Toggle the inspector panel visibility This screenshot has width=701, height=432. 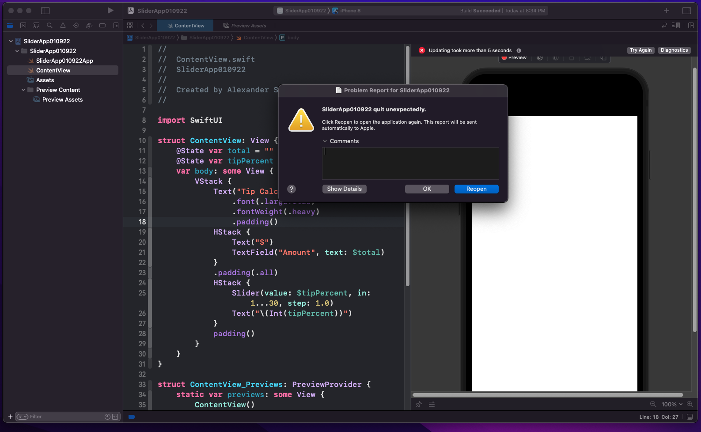point(686,11)
